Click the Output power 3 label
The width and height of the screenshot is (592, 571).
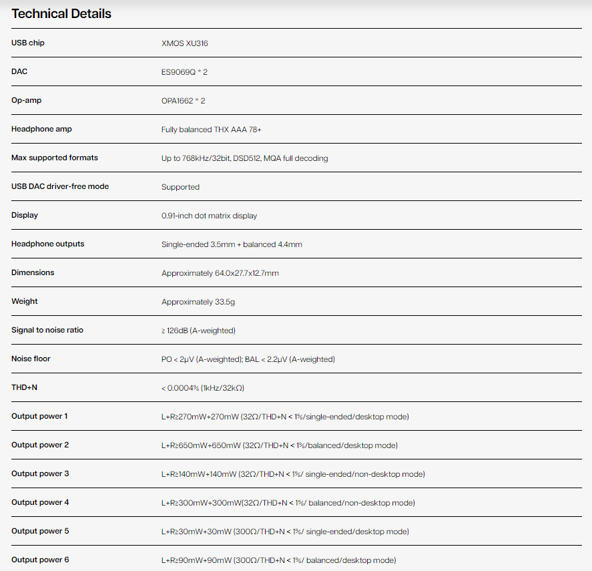click(x=40, y=473)
